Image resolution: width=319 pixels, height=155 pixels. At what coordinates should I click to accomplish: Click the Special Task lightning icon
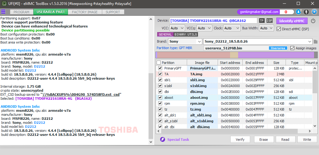[x=162, y=140]
